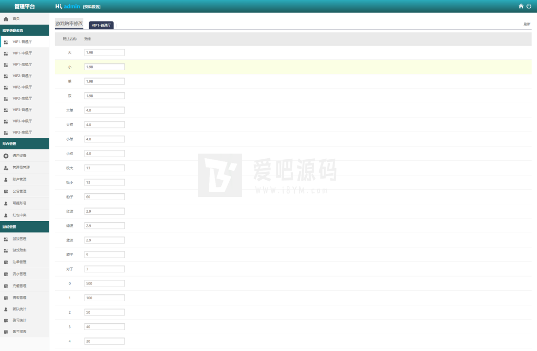Click the odds input for 单
Viewport: 537px width, 351px height.
coord(104,81)
